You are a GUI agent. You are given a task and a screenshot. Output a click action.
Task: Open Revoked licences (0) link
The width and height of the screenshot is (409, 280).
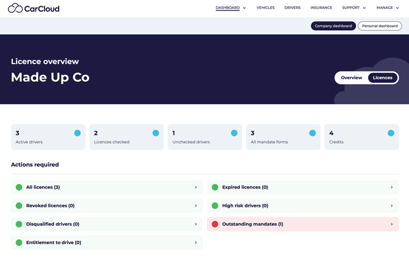pos(50,206)
